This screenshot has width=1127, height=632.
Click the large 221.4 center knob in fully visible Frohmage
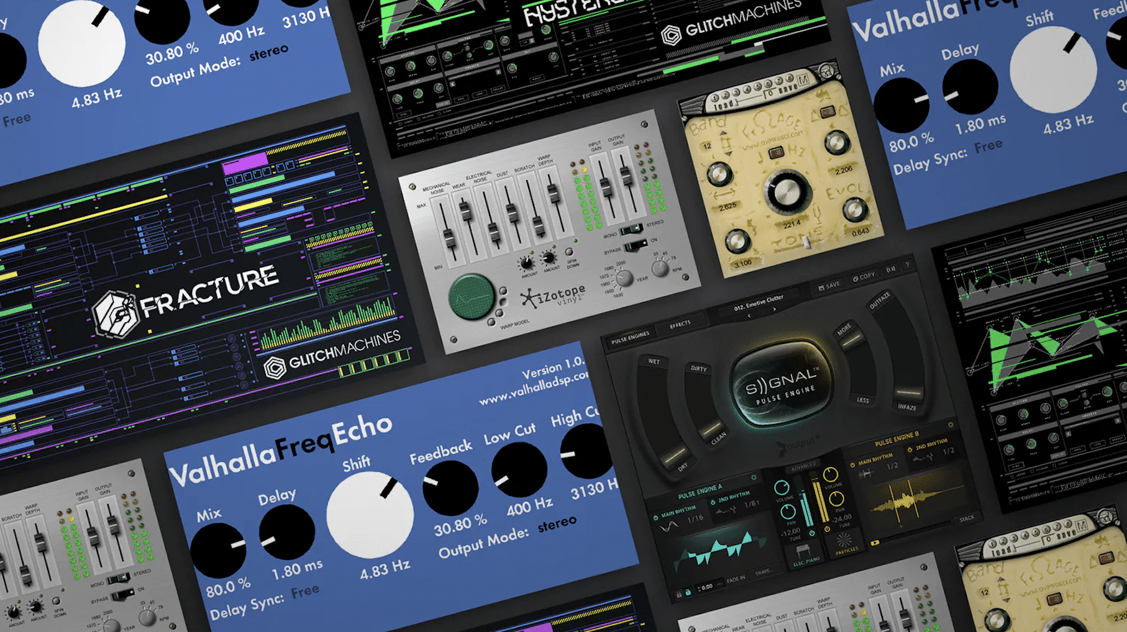tap(788, 191)
